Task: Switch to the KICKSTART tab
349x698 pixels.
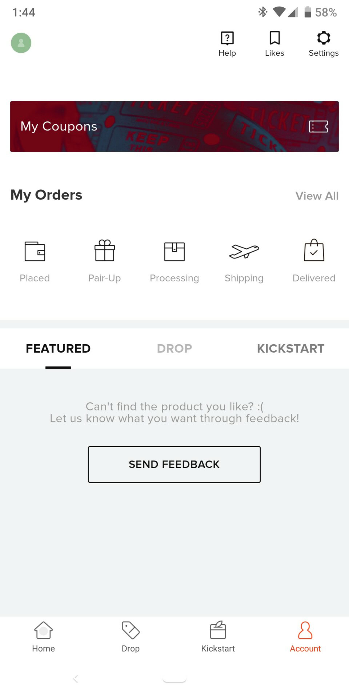Action: click(x=290, y=349)
